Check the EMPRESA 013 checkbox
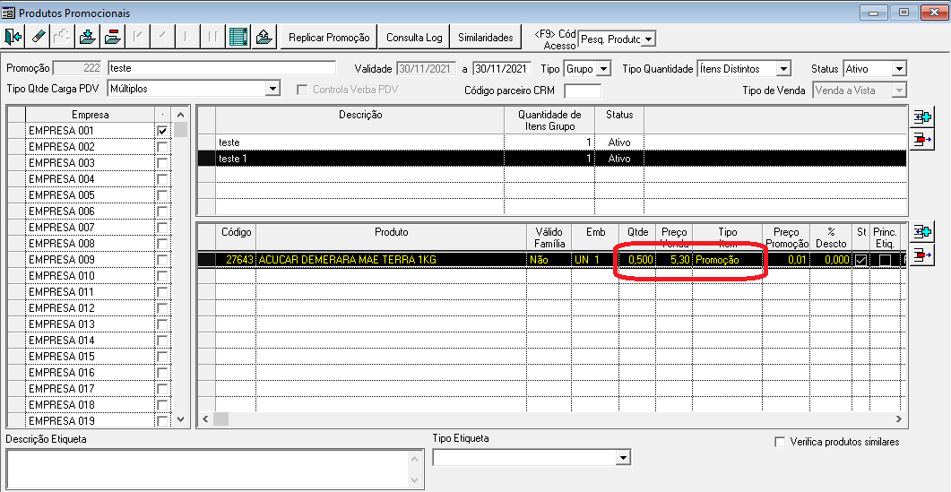 click(162, 324)
